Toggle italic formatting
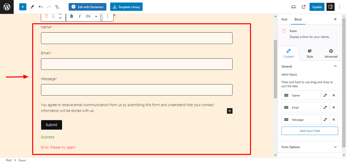 point(80,16)
